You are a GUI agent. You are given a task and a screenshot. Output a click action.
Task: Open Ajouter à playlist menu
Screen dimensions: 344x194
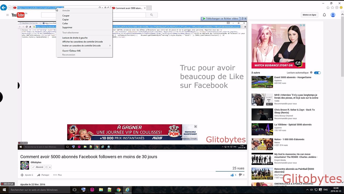27,175
